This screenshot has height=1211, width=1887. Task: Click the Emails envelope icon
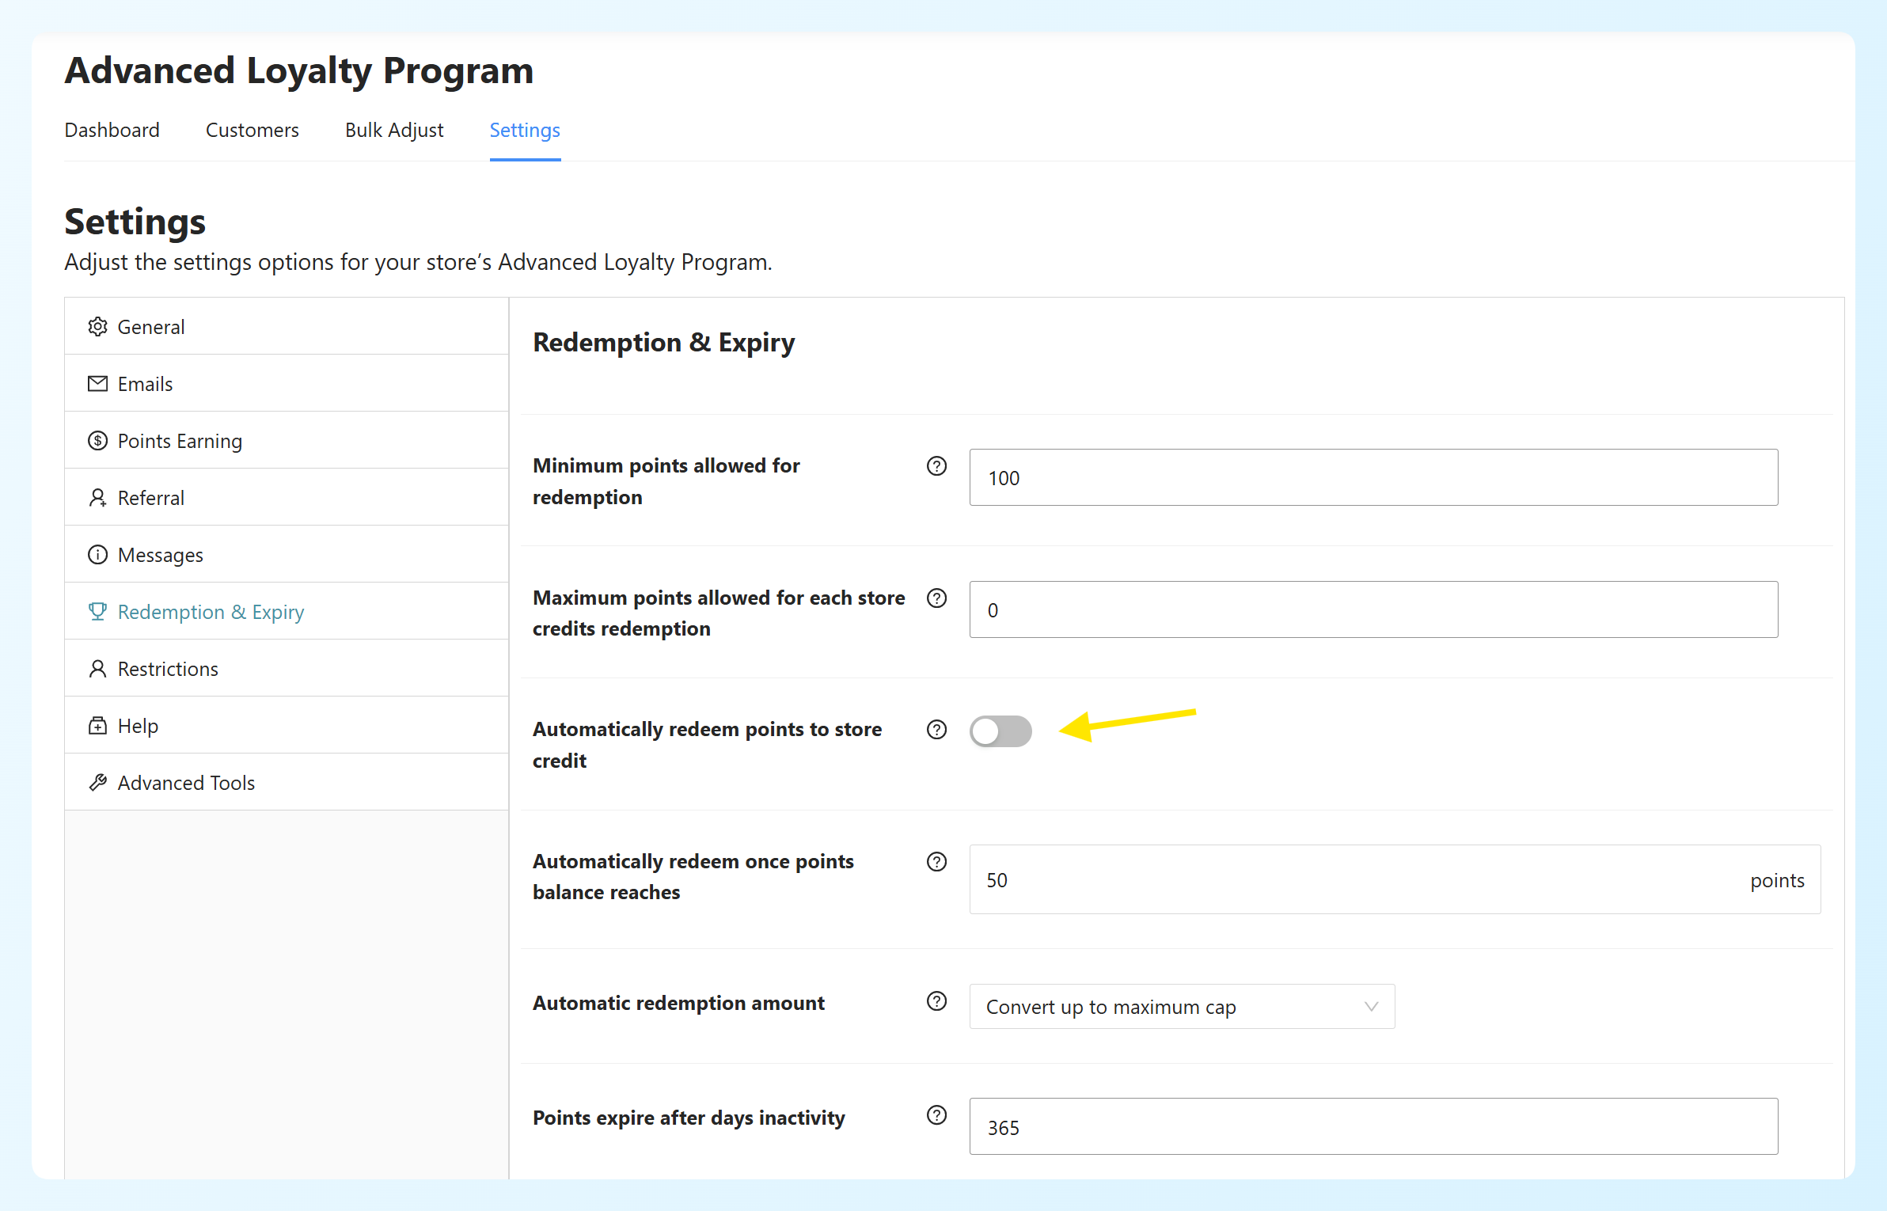tap(97, 384)
